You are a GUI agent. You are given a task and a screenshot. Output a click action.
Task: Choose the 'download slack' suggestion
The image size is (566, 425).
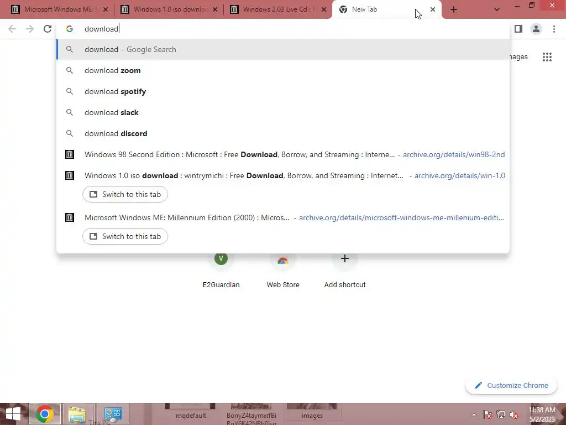[283, 112]
